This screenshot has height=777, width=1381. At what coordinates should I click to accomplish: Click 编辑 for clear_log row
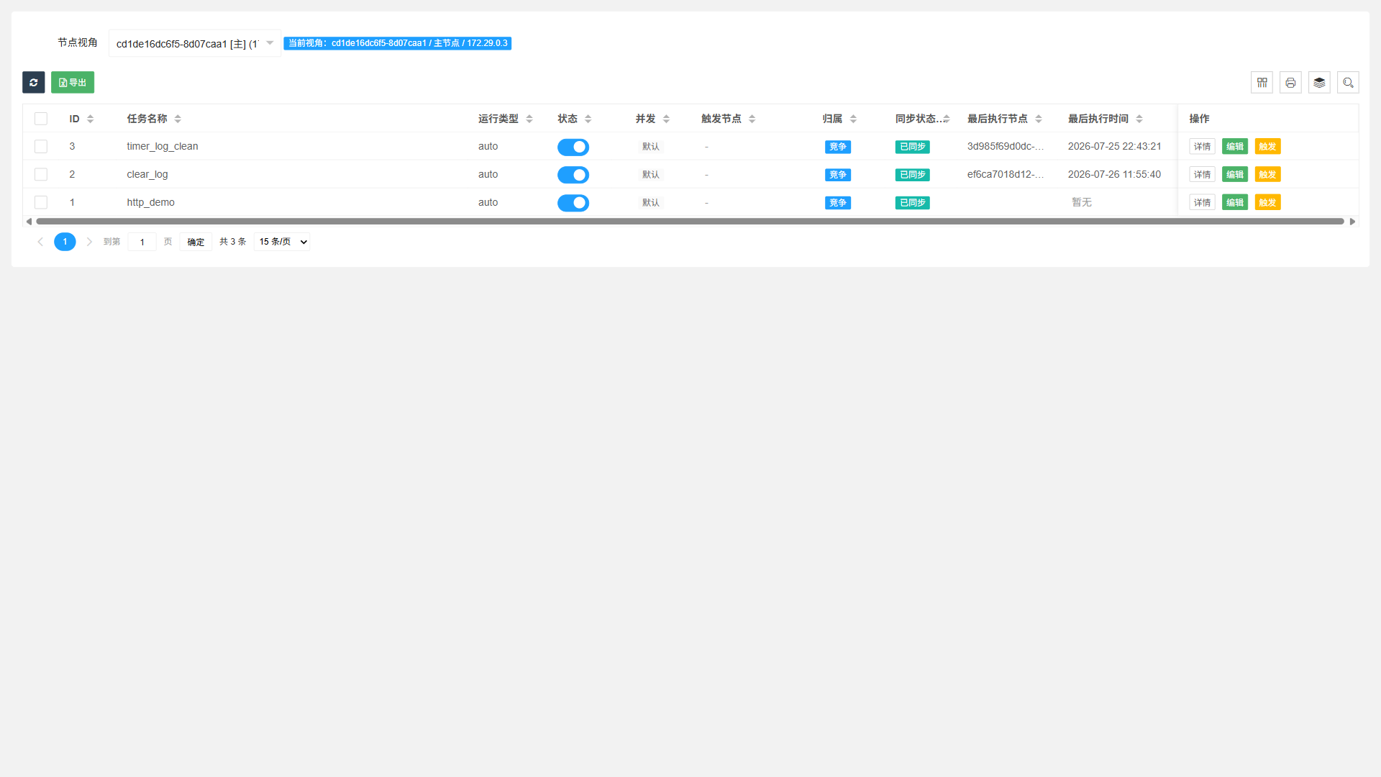[1235, 175]
